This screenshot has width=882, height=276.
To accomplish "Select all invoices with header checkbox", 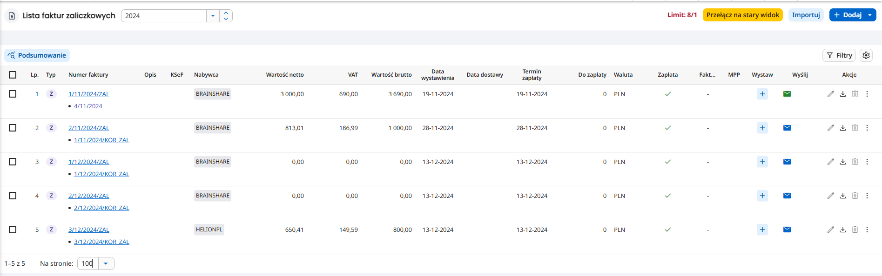I will click(x=13, y=75).
